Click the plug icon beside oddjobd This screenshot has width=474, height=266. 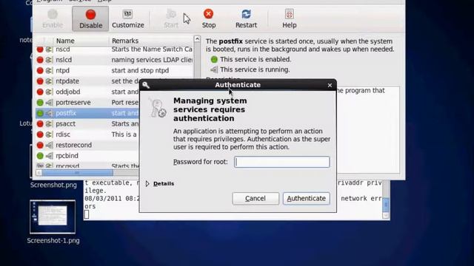(49, 92)
